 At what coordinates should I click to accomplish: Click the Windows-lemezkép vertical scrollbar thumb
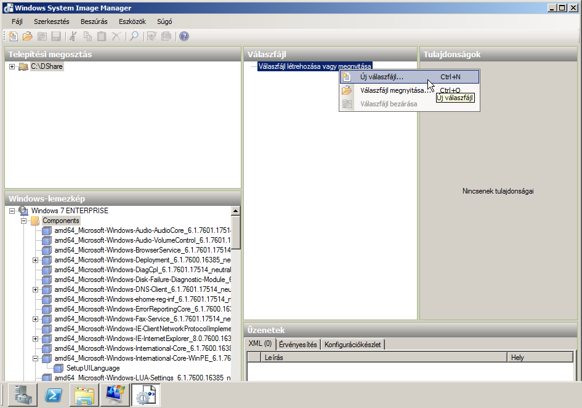(x=235, y=232)
